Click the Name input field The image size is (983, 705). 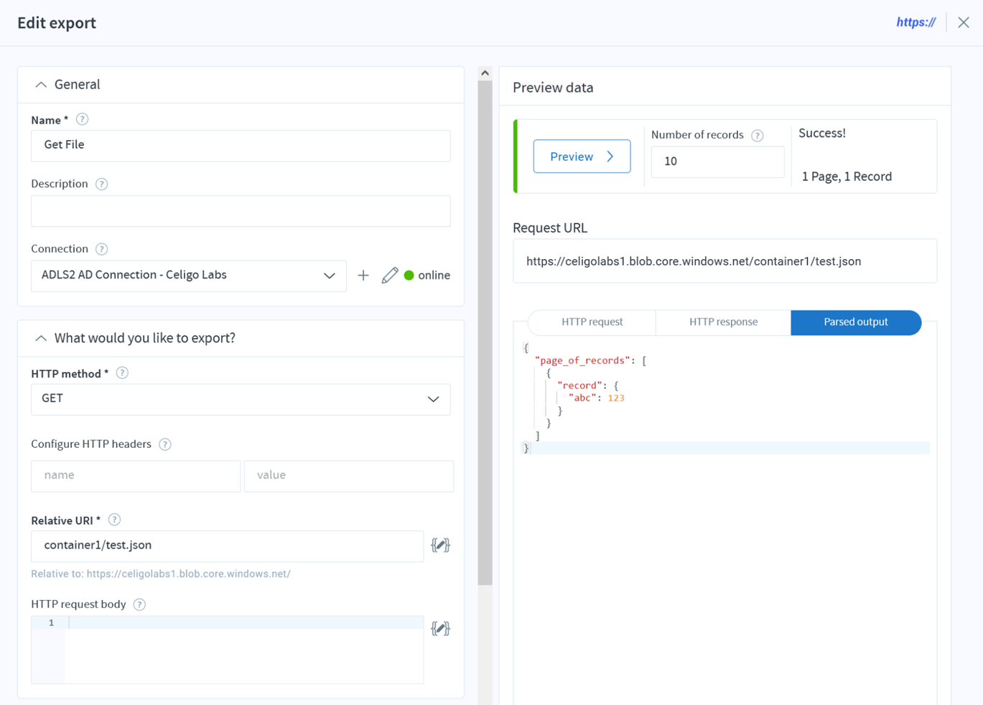coord(241,146)
